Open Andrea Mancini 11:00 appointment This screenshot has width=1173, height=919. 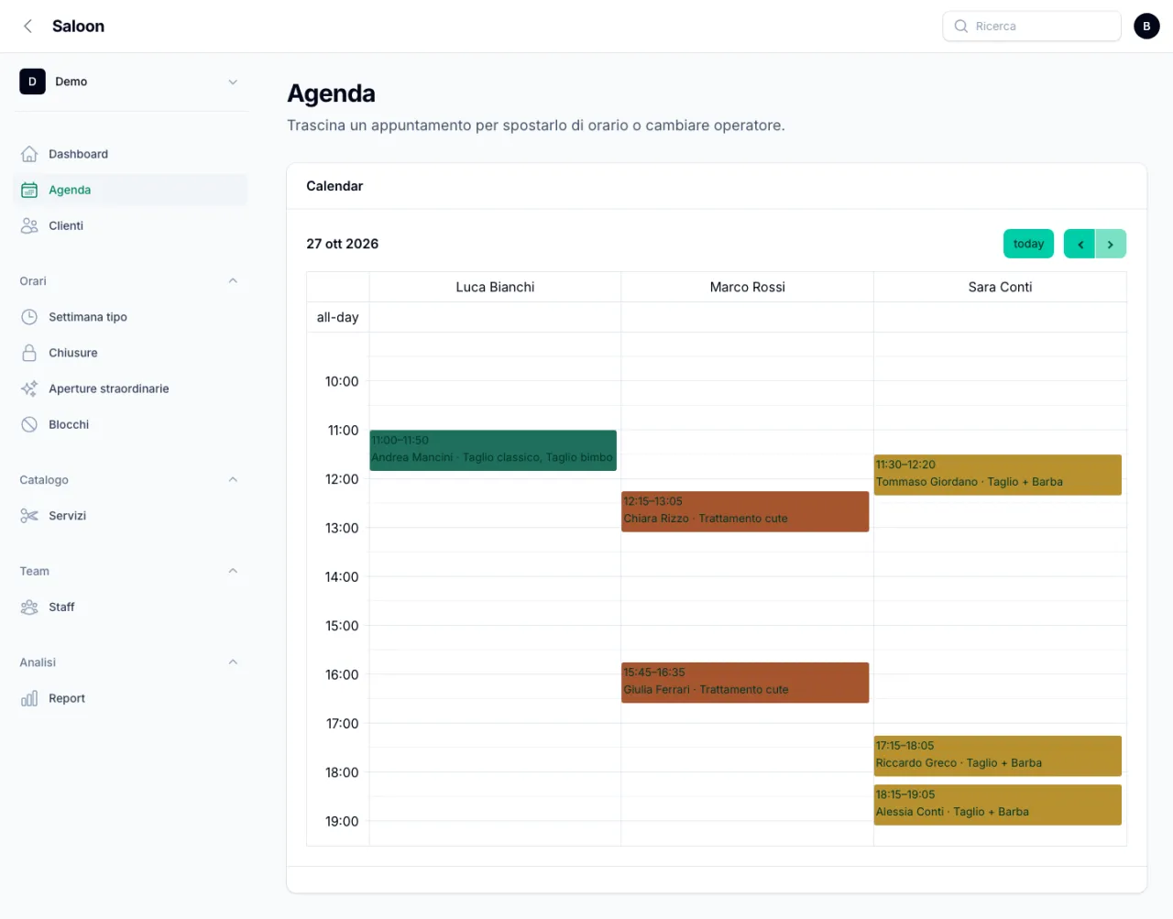493,450
